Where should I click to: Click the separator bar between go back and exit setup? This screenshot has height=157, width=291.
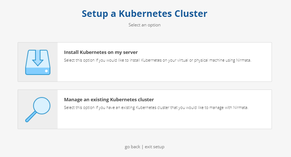(142, 147)
